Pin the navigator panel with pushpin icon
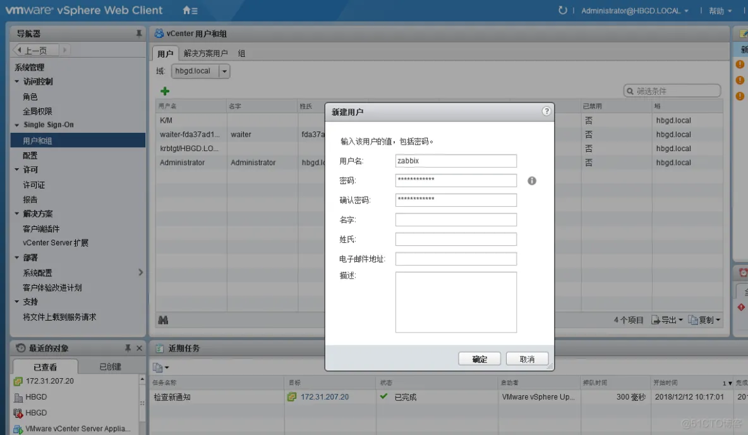This screenshot has height=435, width=748. 139,34
